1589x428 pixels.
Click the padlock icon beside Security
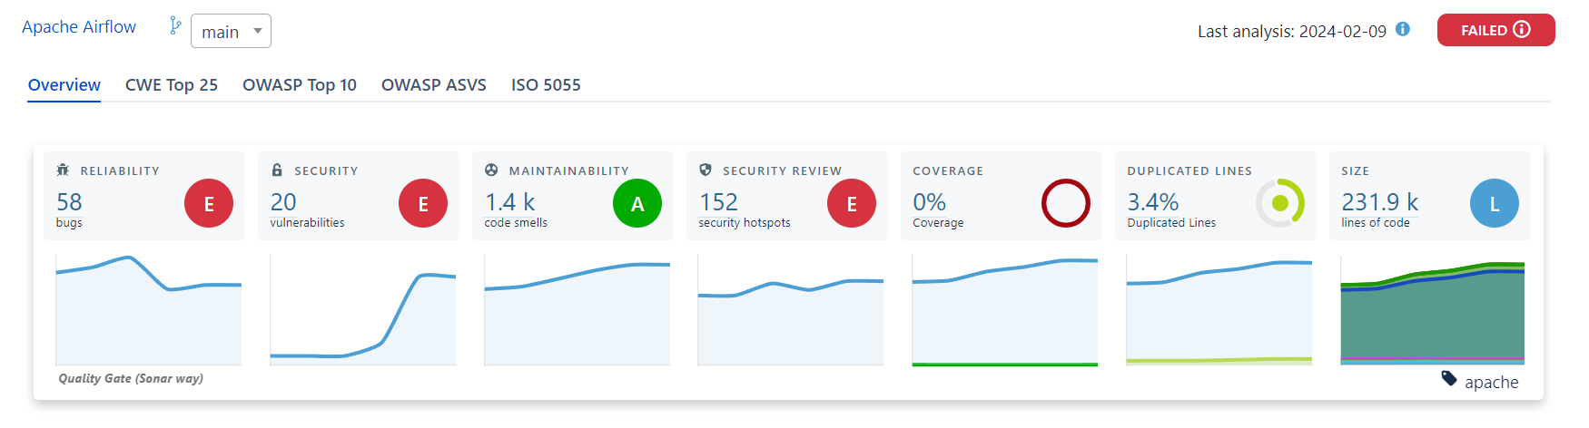click(x=277, y=170)
